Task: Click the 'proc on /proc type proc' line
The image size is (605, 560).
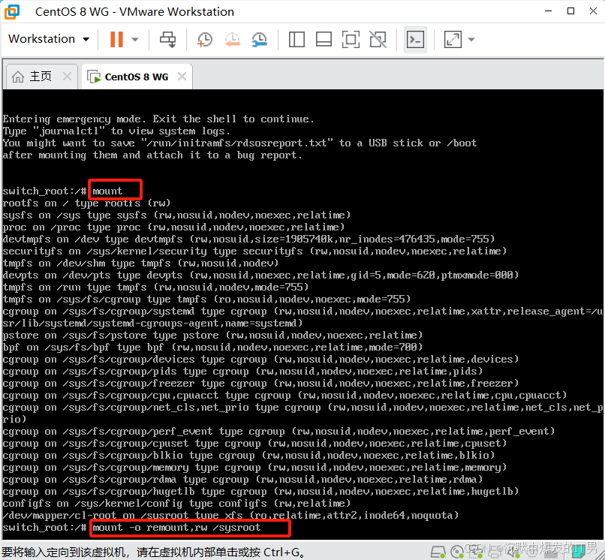Action: [173, 227]
